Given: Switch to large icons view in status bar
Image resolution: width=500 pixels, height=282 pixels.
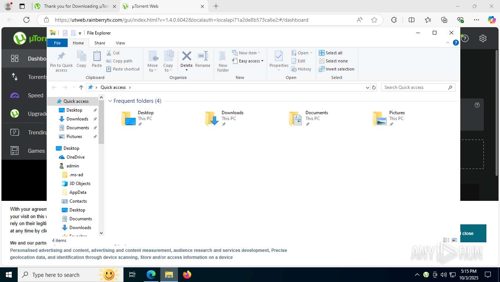Looking at the screenshot, I should coord(454,240).
